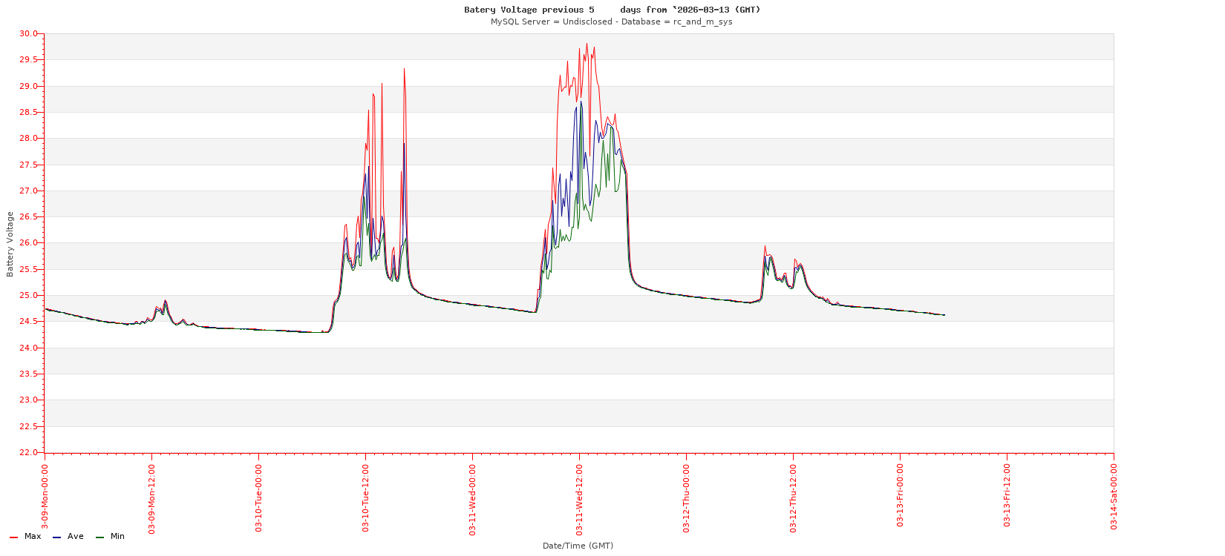The height and width of the screenshot is (556, 1225).
Task: Click the 27.5 y-axis value label
Action: tap(28, 165)
